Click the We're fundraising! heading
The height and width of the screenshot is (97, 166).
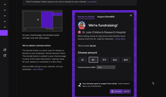pos(103,25)
